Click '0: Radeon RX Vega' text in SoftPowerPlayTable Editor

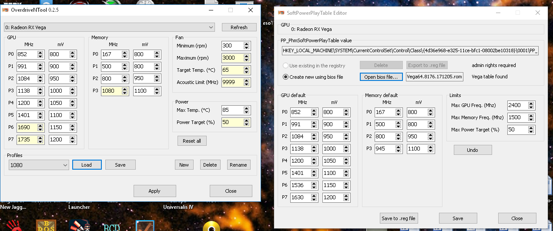pos(312,30)
